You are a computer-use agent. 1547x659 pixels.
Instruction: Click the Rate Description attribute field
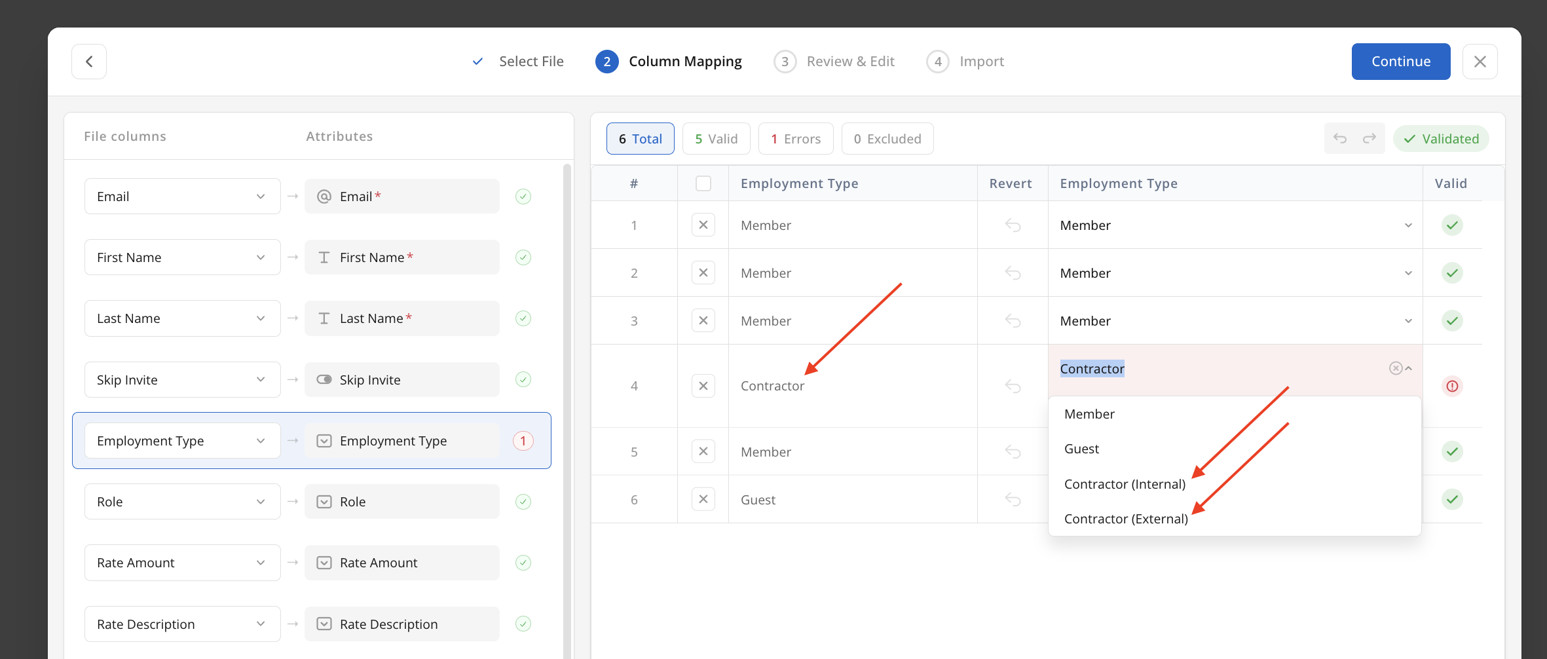pyautogui.click(x=402, y=624)
